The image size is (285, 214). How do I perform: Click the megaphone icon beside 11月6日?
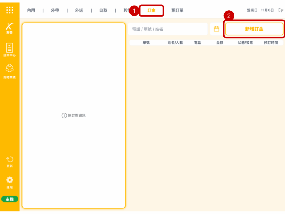[281, 10]
